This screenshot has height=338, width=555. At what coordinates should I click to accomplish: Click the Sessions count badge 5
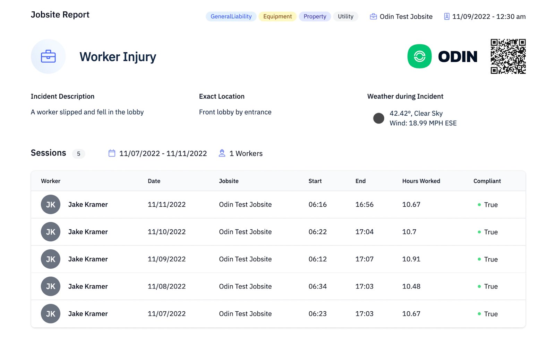point(79,153)
